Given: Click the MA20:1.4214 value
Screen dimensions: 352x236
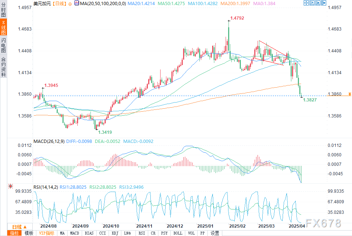Looking at the screenshot, I should coord(141,3).
